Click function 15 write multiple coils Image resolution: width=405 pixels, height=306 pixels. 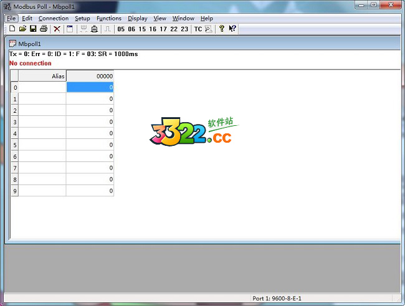142,29
